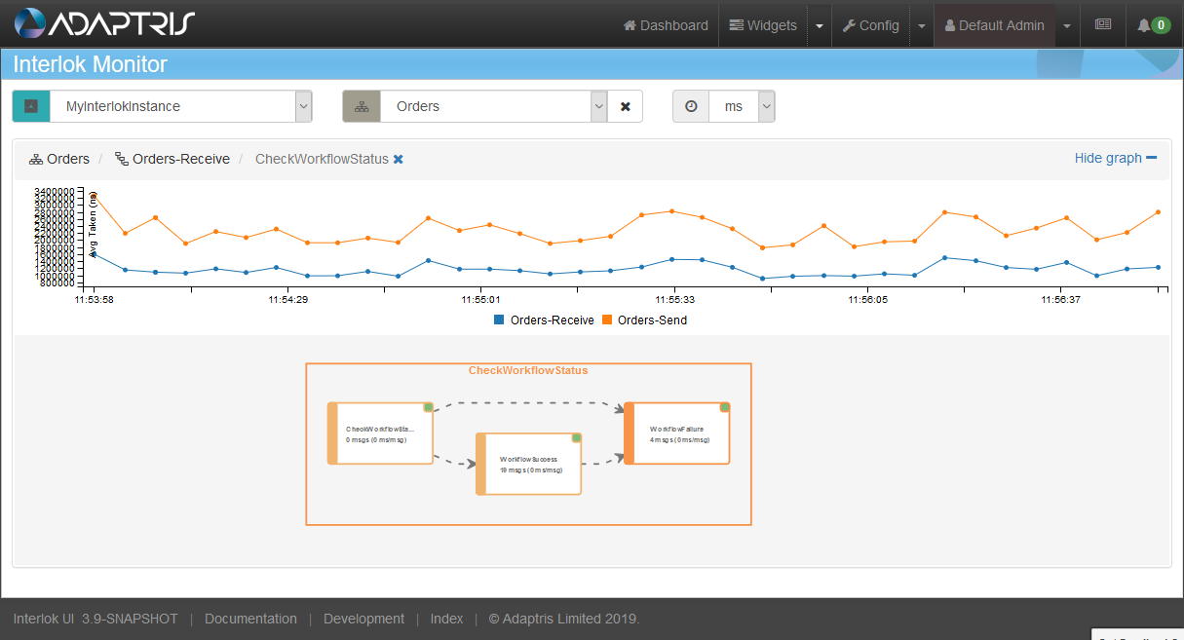Select the Orders channel field

click(x=485, y=106)
